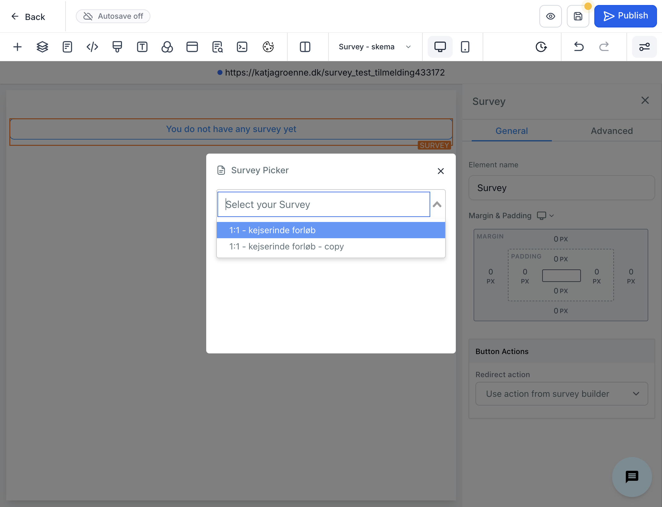This screenshot has height=507, width=662.
Task: Toggle the split columns layout icon
Action: [305, 47]
